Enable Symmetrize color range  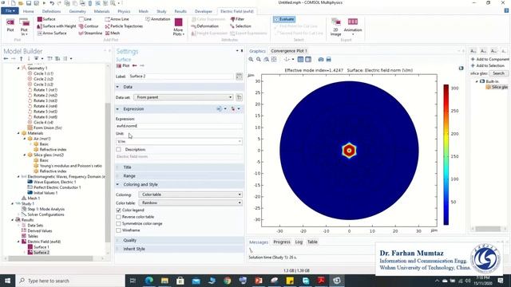(119, 223)
